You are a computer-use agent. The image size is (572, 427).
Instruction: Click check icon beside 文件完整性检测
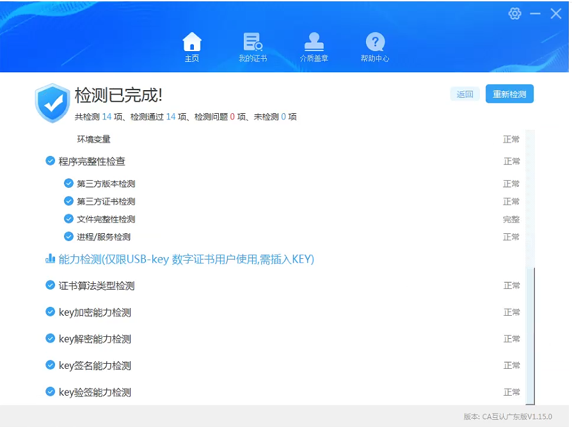tap(68, 219)
